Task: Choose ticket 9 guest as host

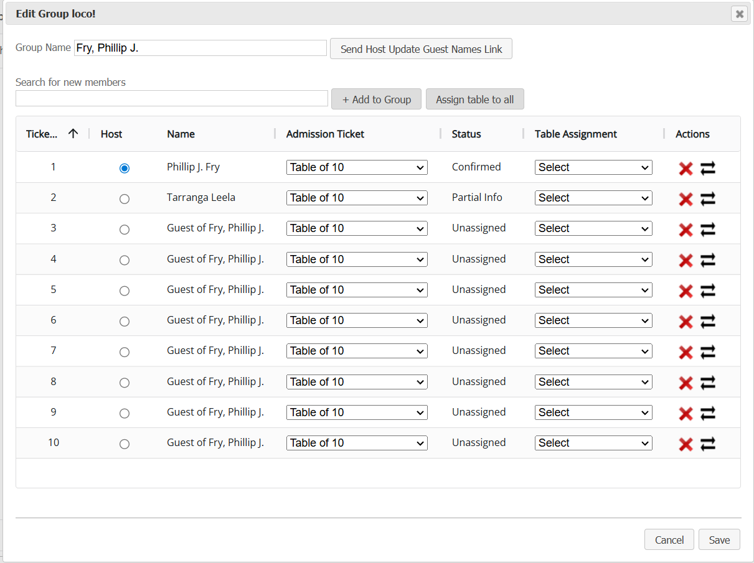Action: (125, 414)
